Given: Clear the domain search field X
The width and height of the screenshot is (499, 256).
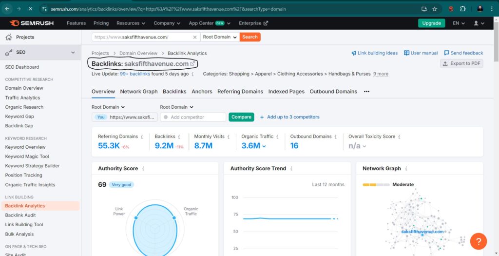Looking at the screenshot, I should click(x=195, y=37).
